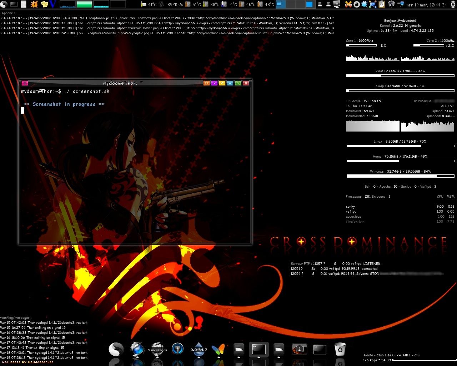Viewport: 457px width, 366px height.
Task: Open the water drop icon labeled 0.0-54.7
Action: (x=199, y=349)
